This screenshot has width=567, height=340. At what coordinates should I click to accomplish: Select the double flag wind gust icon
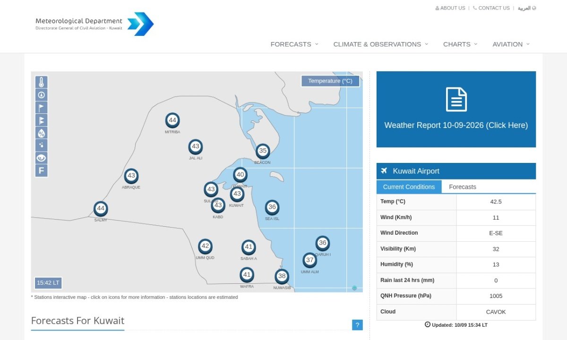[41, 120]
